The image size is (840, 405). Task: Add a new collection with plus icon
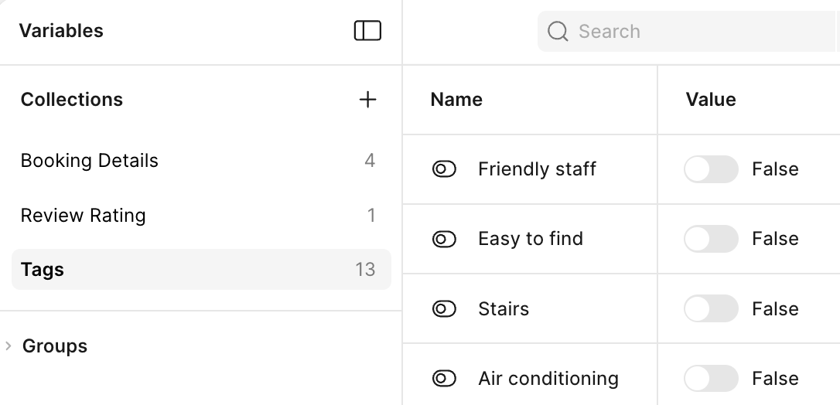click(367, 100)
